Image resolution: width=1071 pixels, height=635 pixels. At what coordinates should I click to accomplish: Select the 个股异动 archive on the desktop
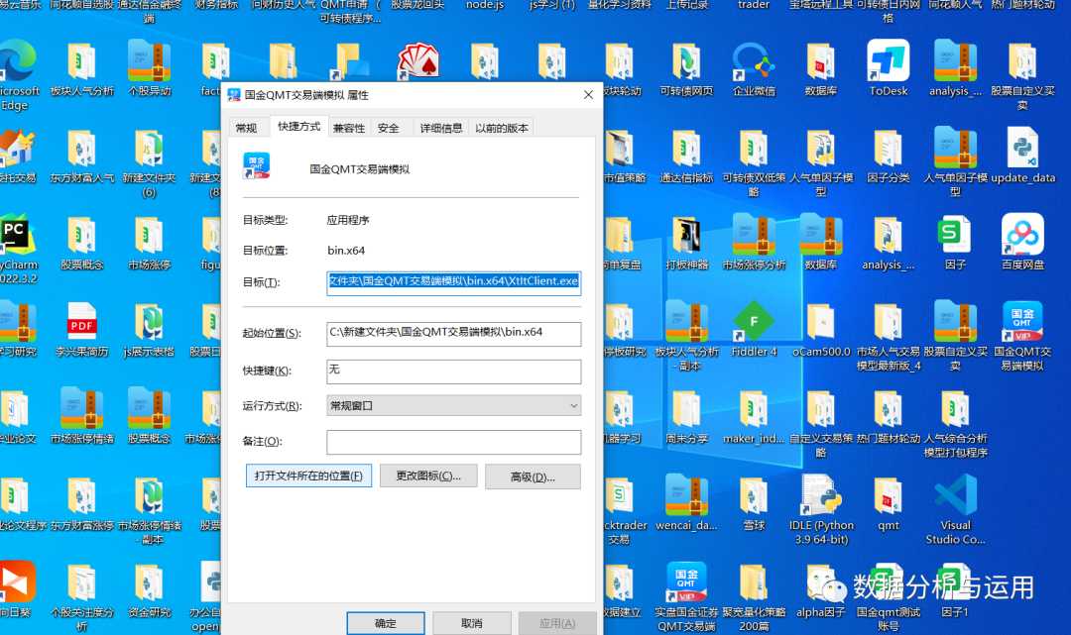149,69
